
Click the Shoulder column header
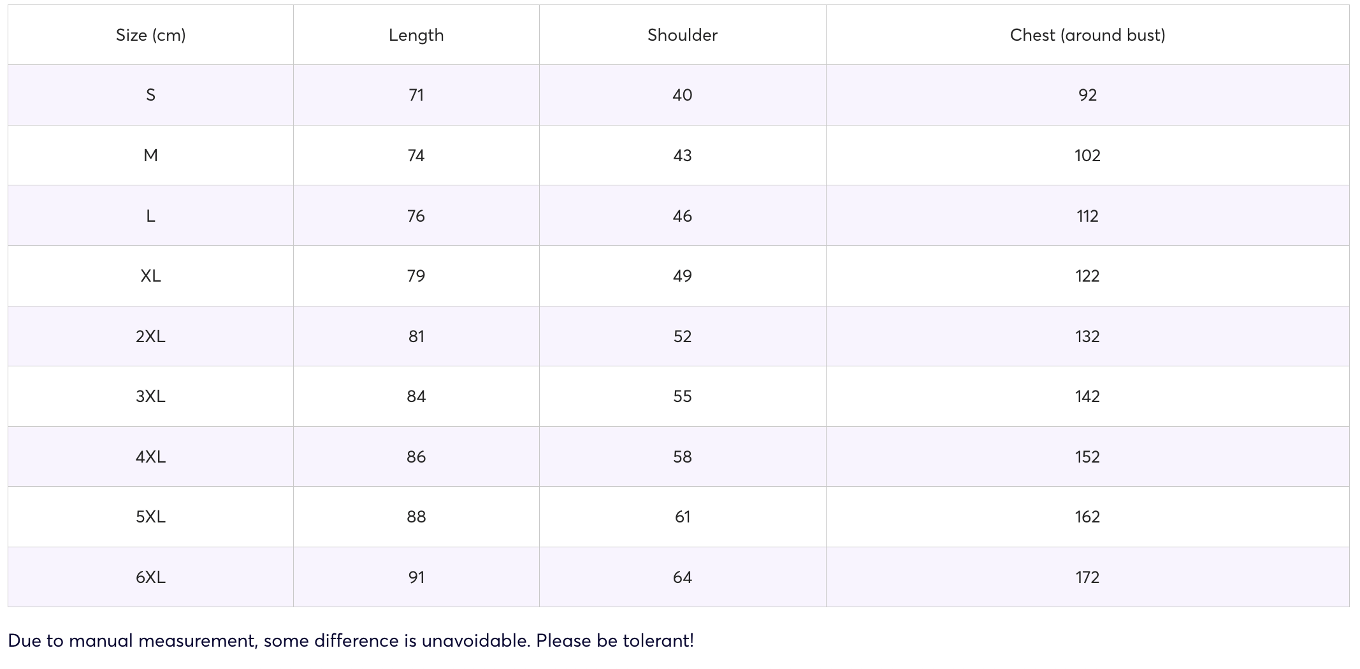[682, 35]
